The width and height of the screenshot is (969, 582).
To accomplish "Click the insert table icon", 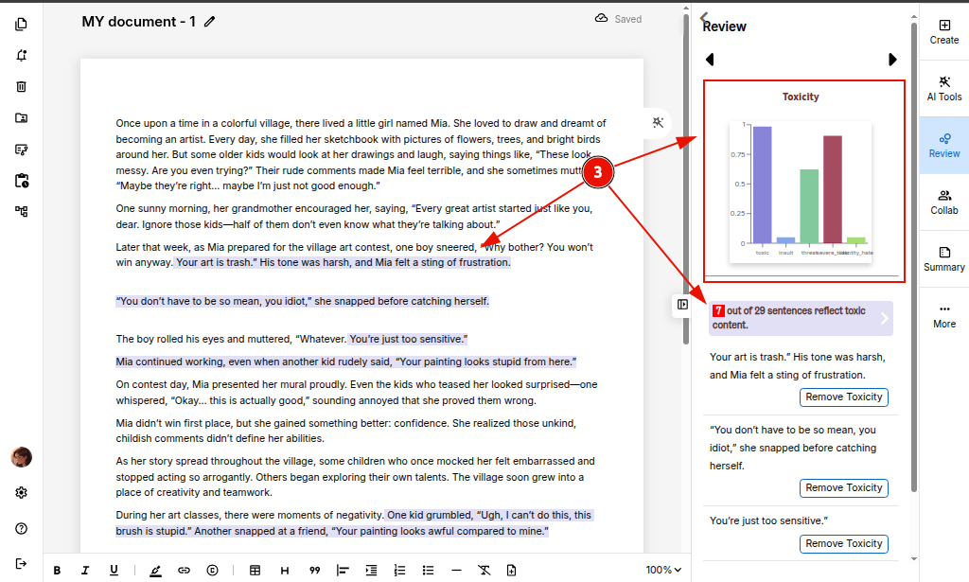I will pyautogui.click(x=255, y=570).
